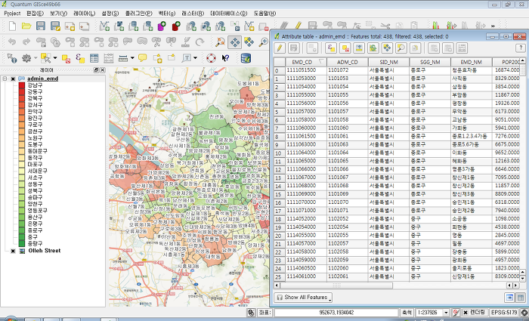Open the attribute table from main toolbar
The image size is (529, 321).
(94, 58)
